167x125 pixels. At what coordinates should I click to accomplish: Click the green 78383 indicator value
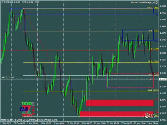[27, 103]
